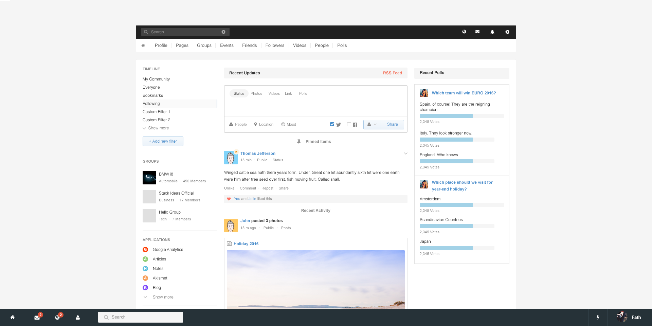The image size is (652, 326).
Task: Switch to the Photos tab in composer
Action: 256,93
